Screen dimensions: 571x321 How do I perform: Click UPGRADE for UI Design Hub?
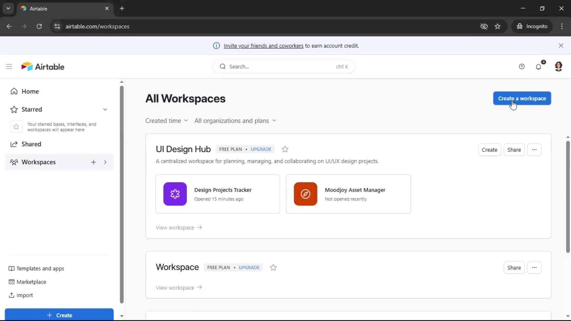[x=261, y=149]
